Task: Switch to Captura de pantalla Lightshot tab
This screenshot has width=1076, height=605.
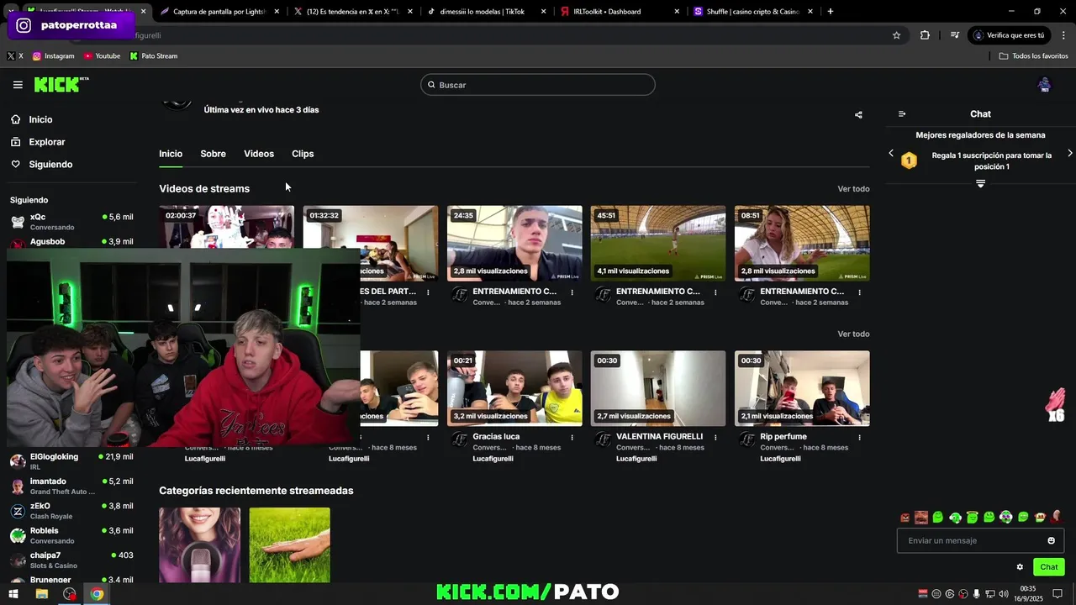Action: [219, 12]
